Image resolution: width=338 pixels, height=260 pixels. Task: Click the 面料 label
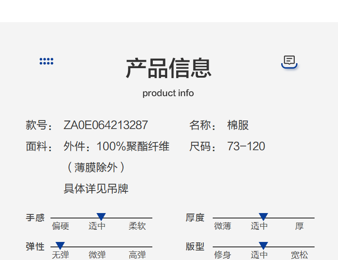coord(39,146)
